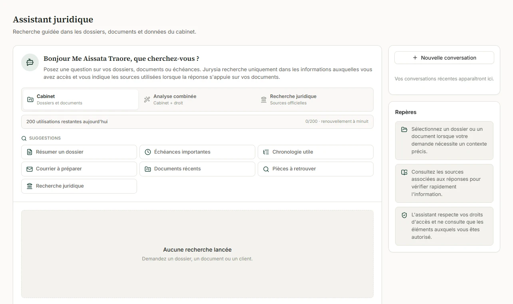Image resolution: width=513 pixels, height=304 pixels.
Task: Click the timeline icon on Chronologie utile
Action: click(x=266, y=152)
